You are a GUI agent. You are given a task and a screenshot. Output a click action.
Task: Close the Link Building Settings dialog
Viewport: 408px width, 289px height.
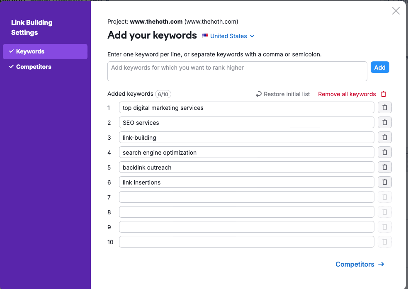(396, 11)
